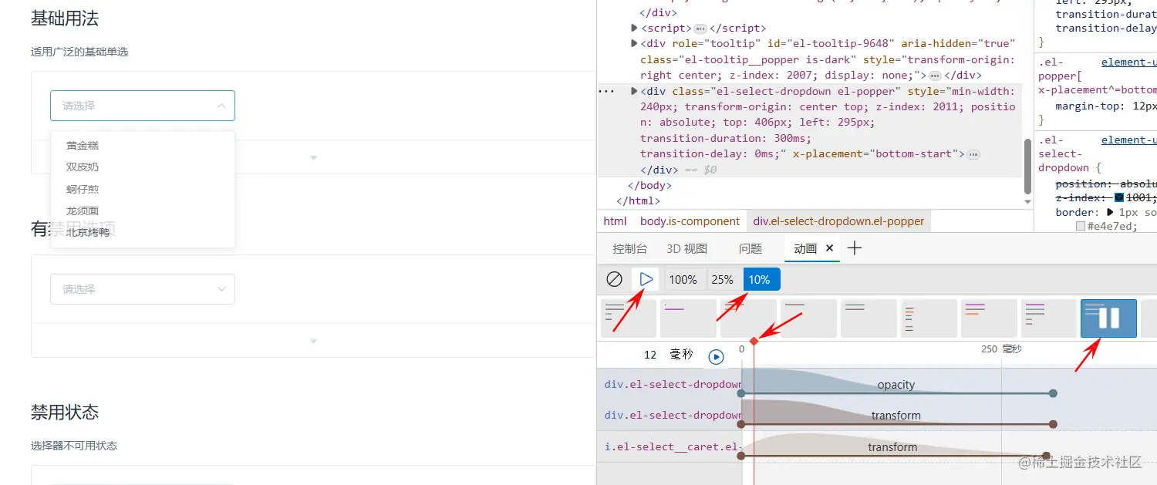The image size is (1157, 485).
Task: Click div.el-select-dropdown label in transform row
Action: pyautogui.click(x=673, y=415)
